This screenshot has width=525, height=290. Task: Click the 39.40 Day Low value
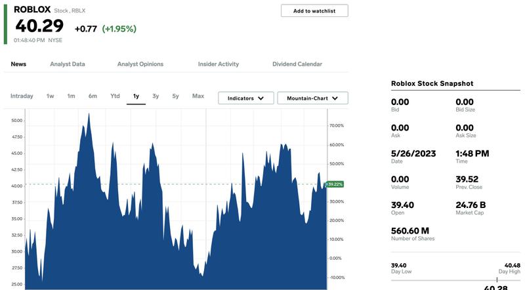[x=399, y=265]
